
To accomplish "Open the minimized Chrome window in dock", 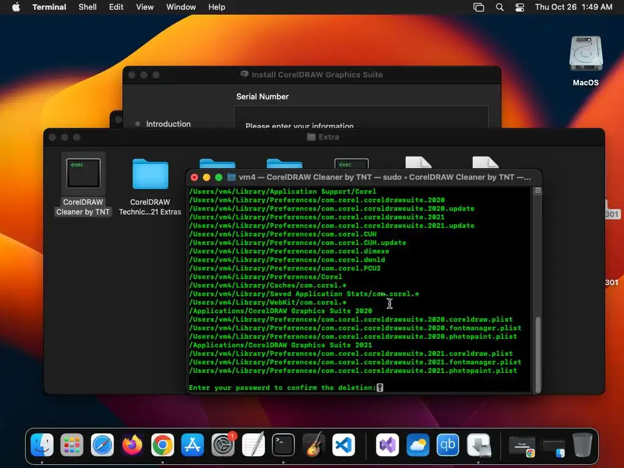I will coord(522,446).
